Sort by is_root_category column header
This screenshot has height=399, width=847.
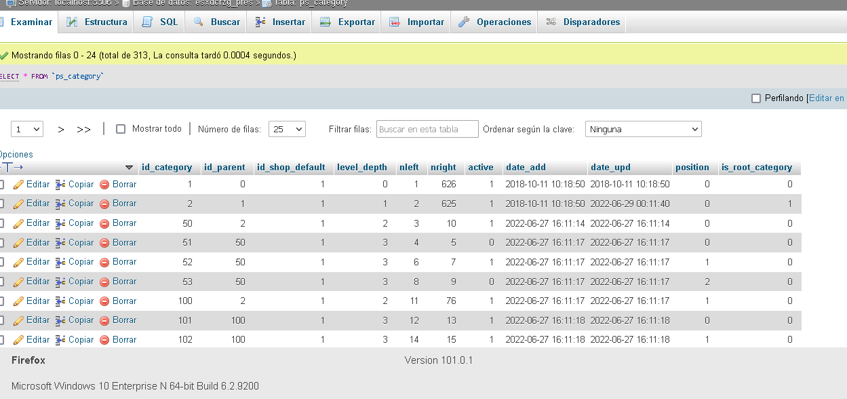click(757, 167)
